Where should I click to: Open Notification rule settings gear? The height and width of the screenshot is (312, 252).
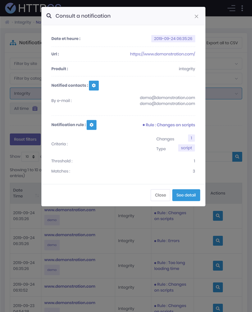click(91, 125)
